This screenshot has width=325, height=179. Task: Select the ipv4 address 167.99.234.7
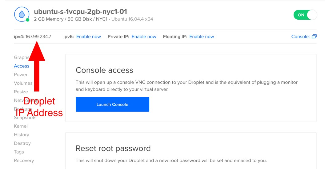(38, 37)
